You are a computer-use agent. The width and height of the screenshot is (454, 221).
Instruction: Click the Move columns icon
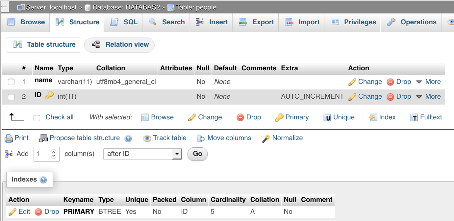point(201,138)
